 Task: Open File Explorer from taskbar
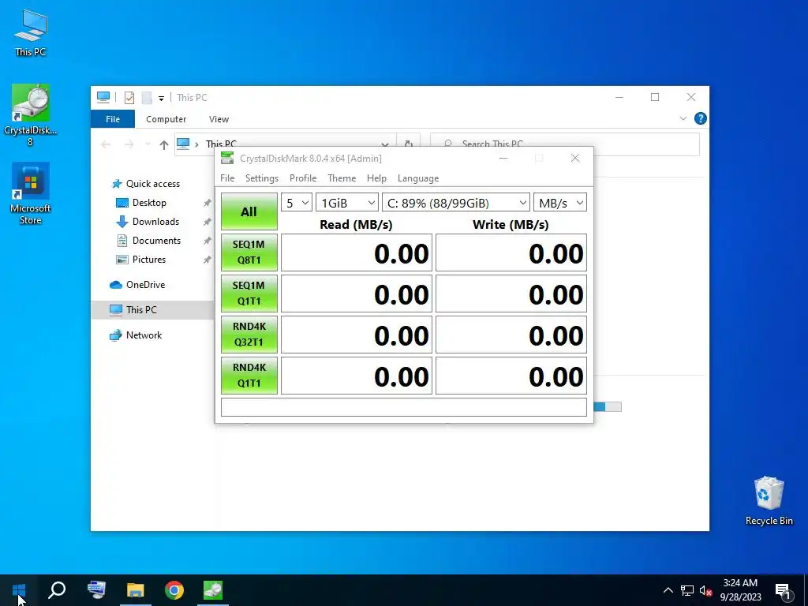coord(136,590)
